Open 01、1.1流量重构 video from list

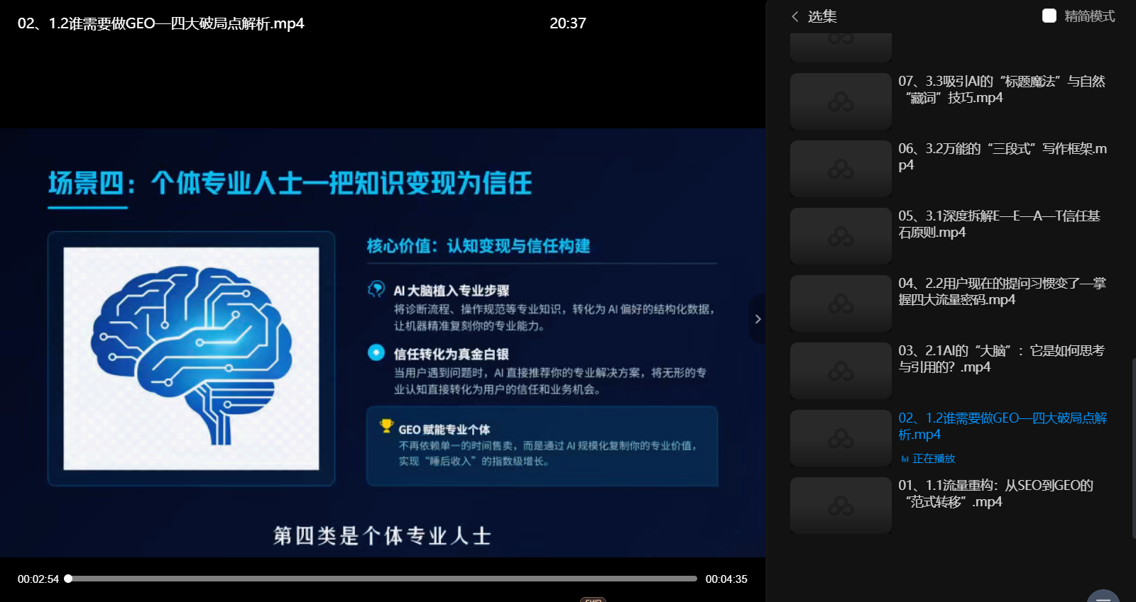pyautogui.click(x=995, y=494)
